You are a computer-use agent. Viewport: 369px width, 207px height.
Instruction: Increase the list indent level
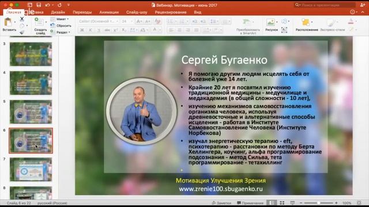coord(203,22)
